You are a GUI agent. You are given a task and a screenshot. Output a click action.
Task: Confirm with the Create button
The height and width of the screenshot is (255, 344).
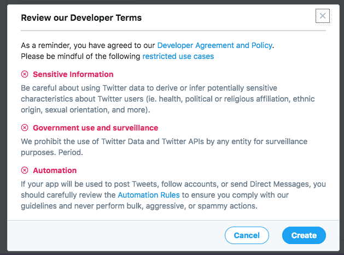pos(304,235)
